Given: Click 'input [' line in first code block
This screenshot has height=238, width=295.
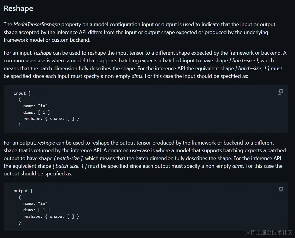Looking at the screenshot, I should coord(22,93).
